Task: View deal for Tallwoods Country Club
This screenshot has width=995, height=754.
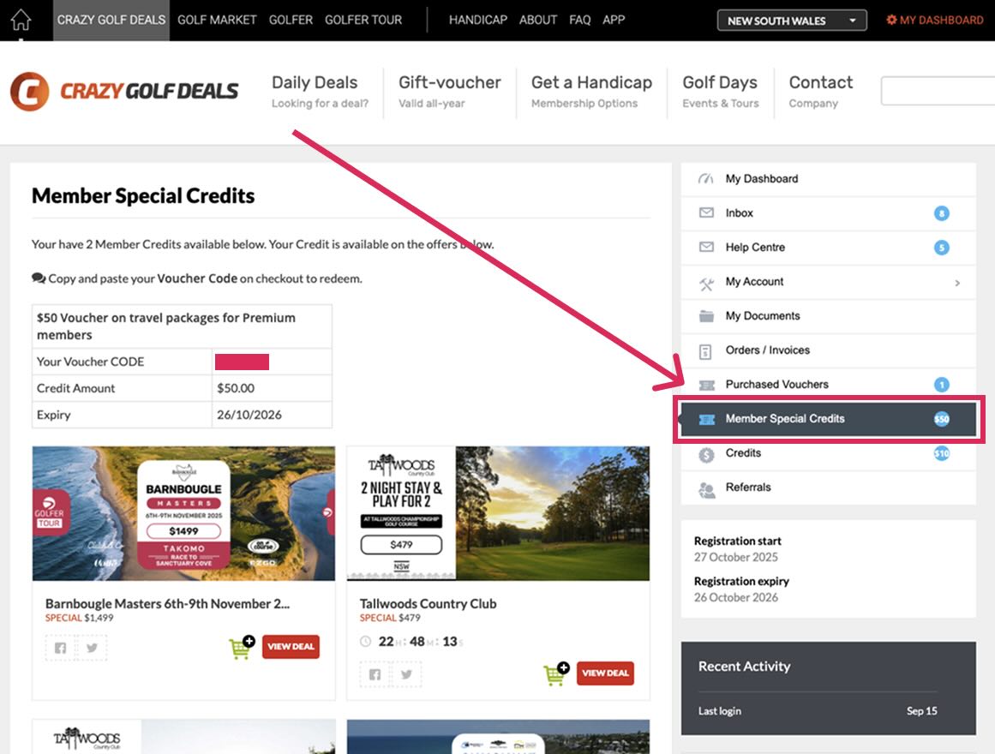Action: point(605,673)
